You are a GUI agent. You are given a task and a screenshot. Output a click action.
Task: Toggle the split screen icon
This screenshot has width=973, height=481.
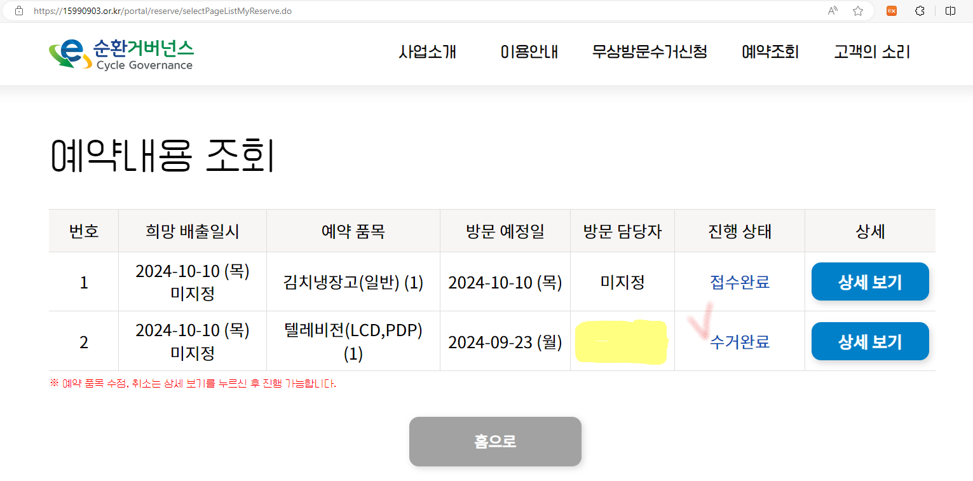point(951,11)
